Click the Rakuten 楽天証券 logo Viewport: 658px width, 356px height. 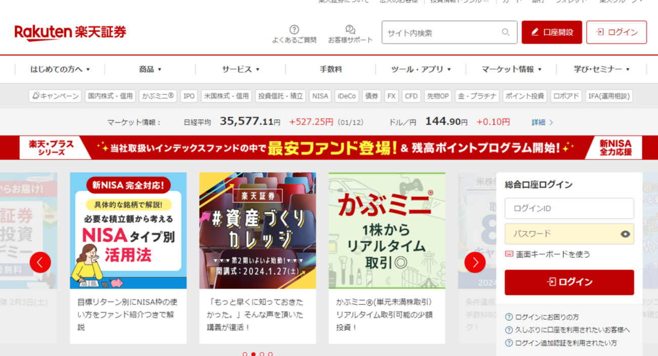(70, 32)
